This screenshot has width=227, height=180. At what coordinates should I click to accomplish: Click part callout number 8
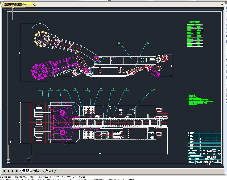click(113, 89)
